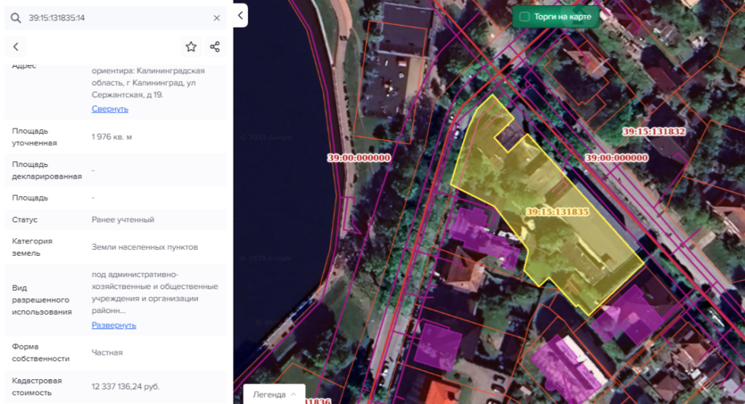Screen dimensions: 745x404
Task: Share the parcel using the share icon
Action: [215, 47]
